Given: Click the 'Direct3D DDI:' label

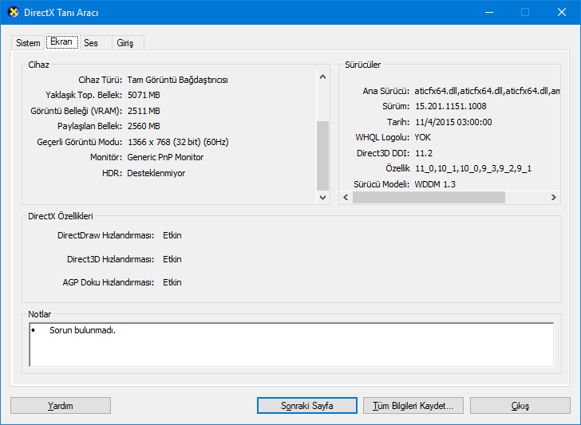Looking at the screenshot, I should coord(384,153).
